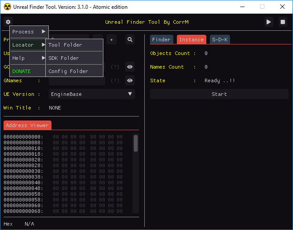Expand the Help submenu

[28, 58]
